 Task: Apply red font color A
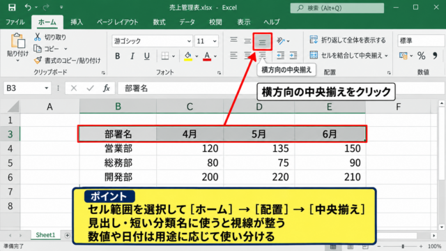click(x=207, y=56)
